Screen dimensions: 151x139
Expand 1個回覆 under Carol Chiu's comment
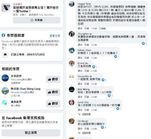(85, 114)
